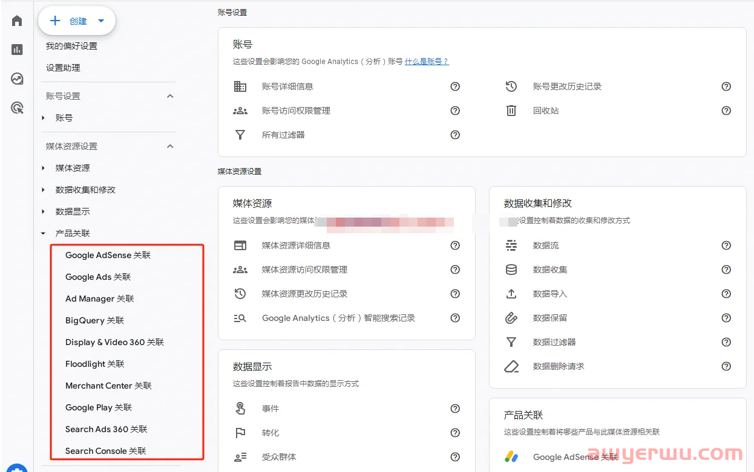The width and height of the screenshot is (754, 472).
Task: Click the people icon beside 媒体资源访问权限管理
Action: [240, 270]
